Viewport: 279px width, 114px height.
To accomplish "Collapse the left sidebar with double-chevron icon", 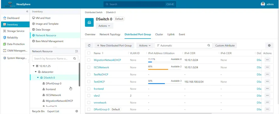I will pyautogui.click(x=27, y=11).
